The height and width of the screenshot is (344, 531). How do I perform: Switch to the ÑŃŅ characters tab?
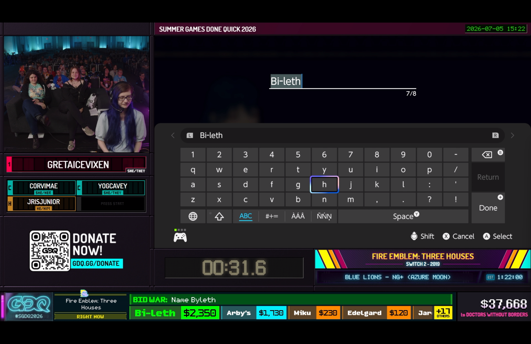pos(324,216)
